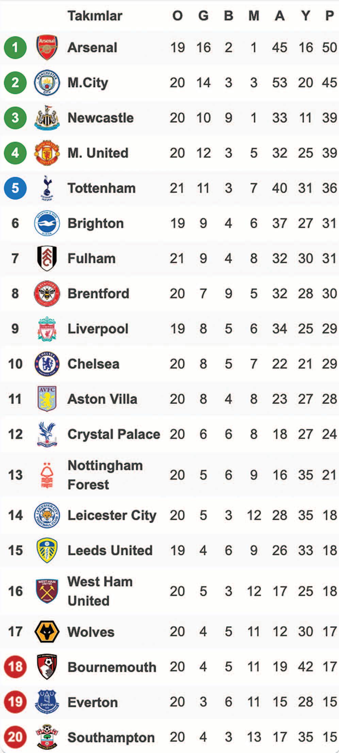Click the Takımlar column header

pyautogui.click(x=95, y=16)
